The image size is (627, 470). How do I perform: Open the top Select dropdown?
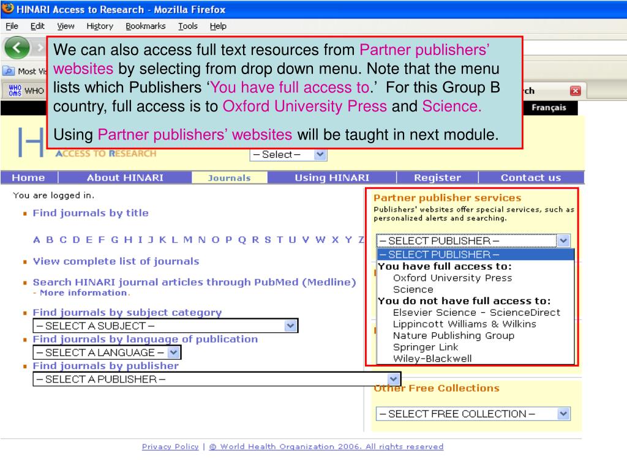[x=288, y=155]
